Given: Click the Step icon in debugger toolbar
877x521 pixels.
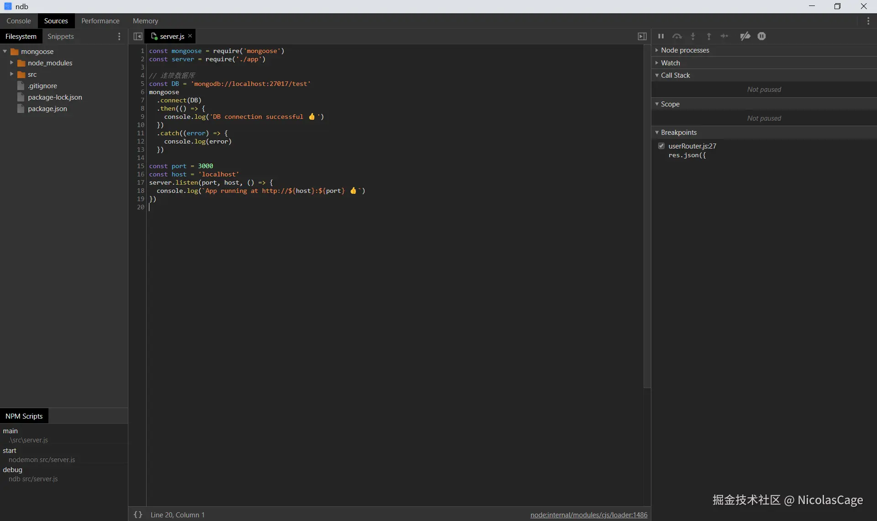Looking at the screenshot, I should (x=725, y=36).
